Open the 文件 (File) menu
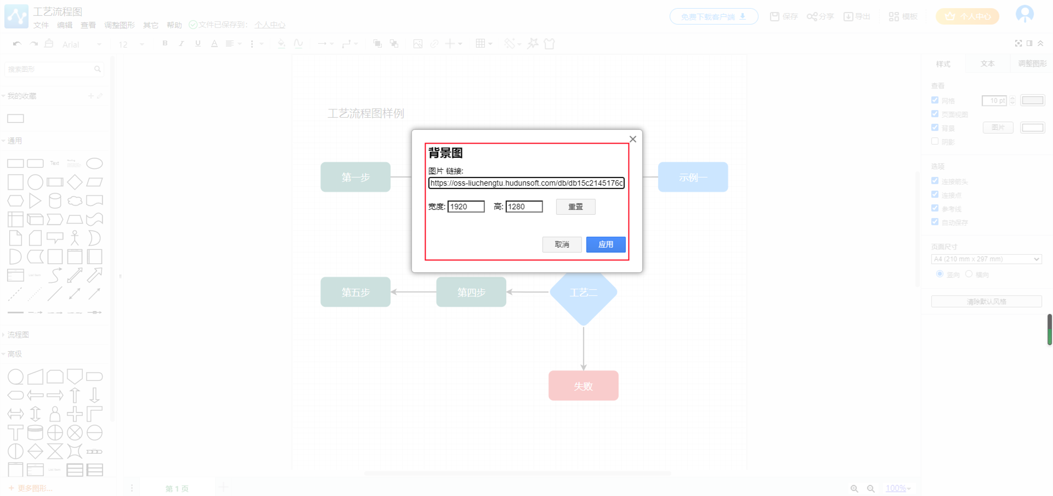 [x=41, y=25]
